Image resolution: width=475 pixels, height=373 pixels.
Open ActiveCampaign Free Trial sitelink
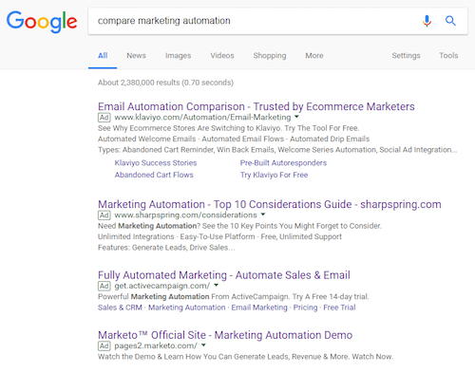point(339,308)
